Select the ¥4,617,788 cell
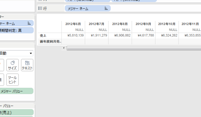Image resolution: width=201 pixels, height=117 pixels. pyautogui.click(x=146, y=35)
